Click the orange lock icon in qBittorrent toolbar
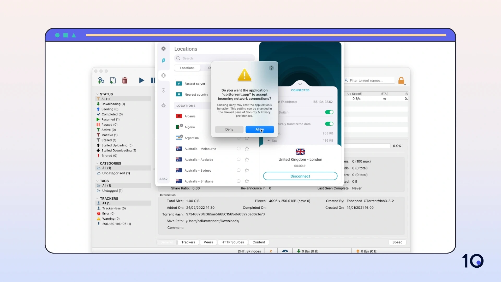This screenshot has height=282, width=501. (401, 80)
